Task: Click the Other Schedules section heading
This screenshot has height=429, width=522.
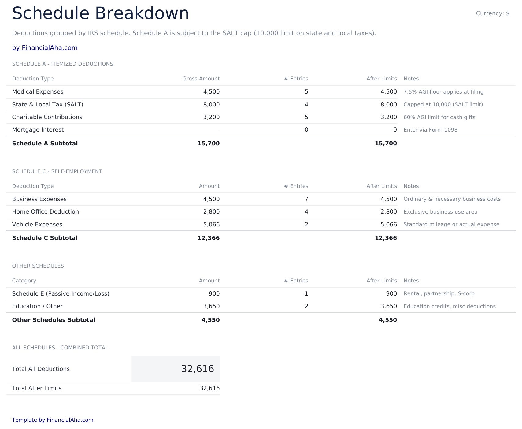Action: (38, 266)
